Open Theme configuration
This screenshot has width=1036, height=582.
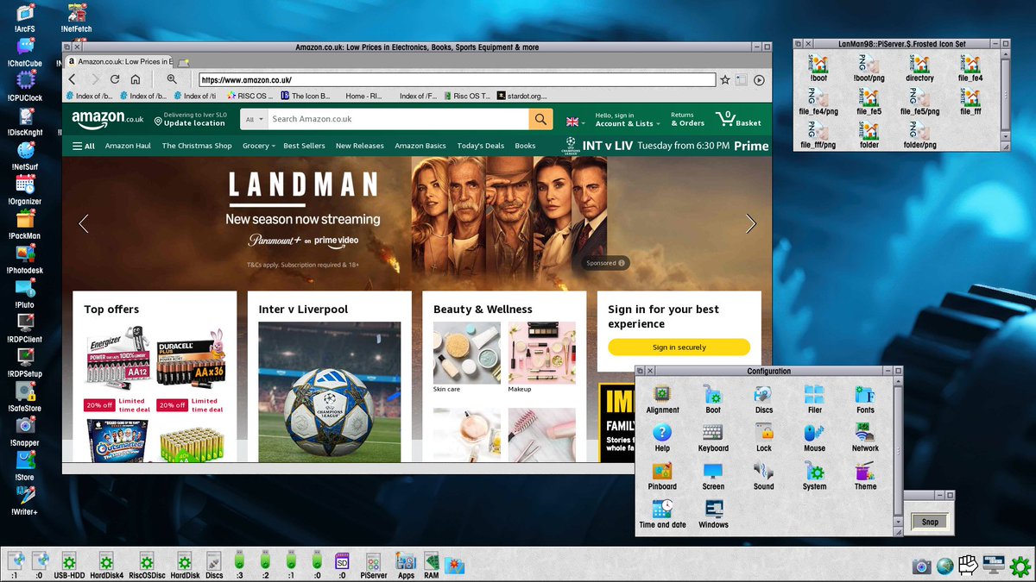point(865,475)
